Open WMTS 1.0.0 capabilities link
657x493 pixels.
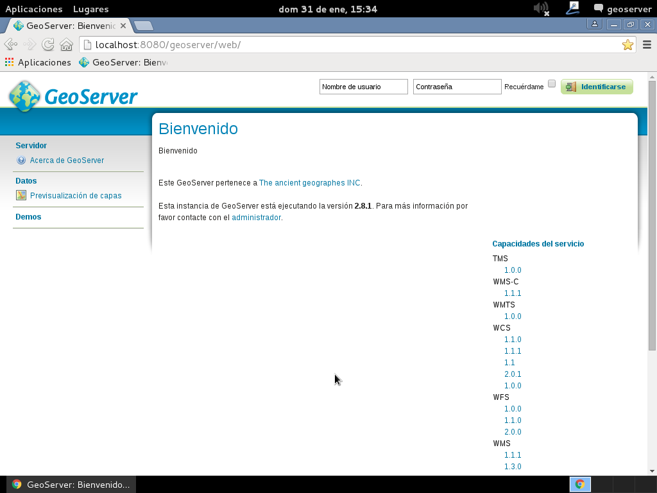tap(513, 316)
